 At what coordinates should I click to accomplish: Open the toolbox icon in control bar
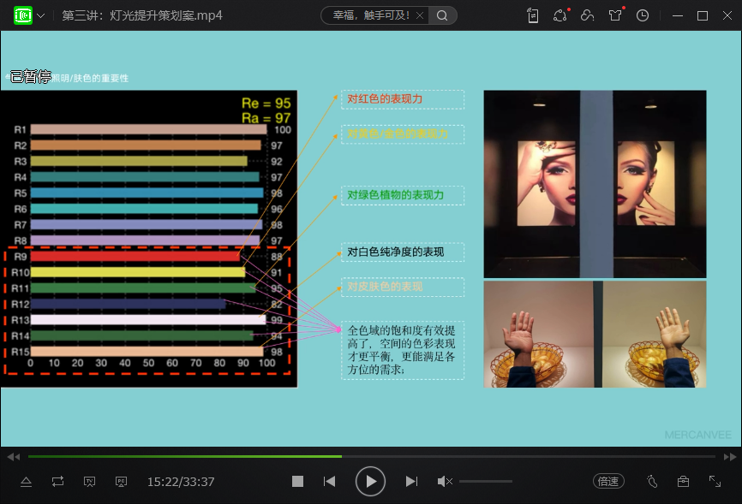pyautogui.click(x=683, y=482)
